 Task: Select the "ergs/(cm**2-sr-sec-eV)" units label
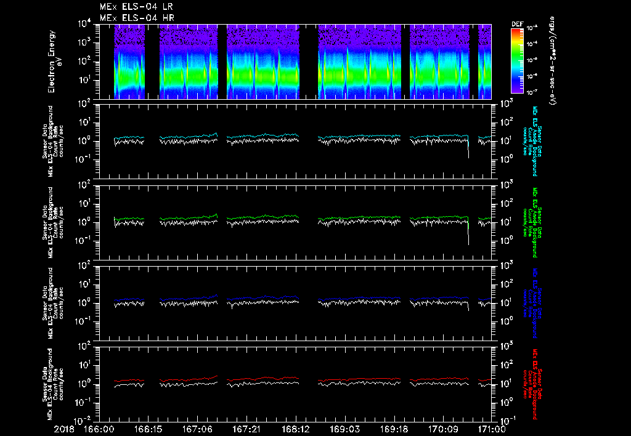553,61
